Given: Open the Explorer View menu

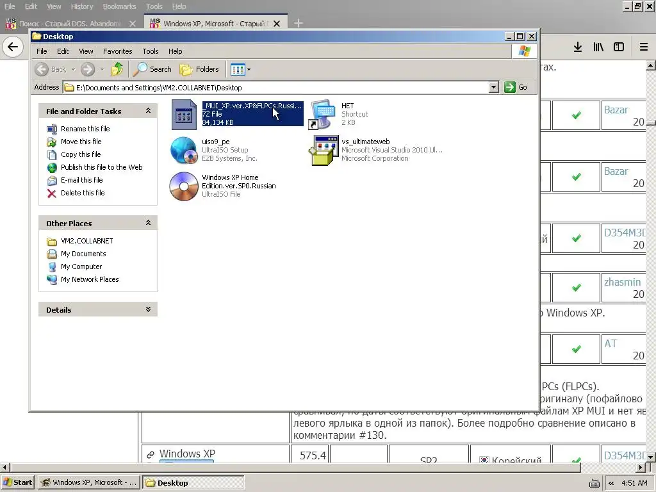Looking at the screenshot, I should pyautogui.click(x=86, y=51).
